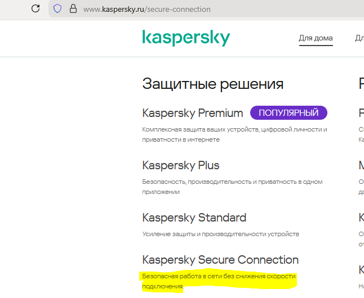Click the Premium description about Комплексная защита
The height and width of the screenshot is (298, 364).
click(x=234, y=134)
